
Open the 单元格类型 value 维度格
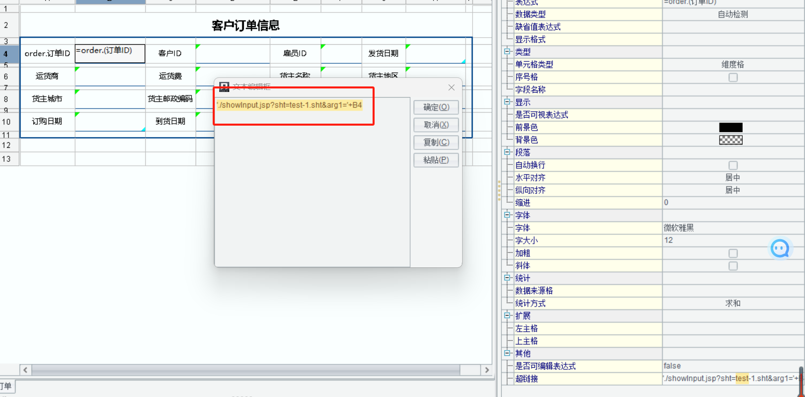(x=733, y=64)
